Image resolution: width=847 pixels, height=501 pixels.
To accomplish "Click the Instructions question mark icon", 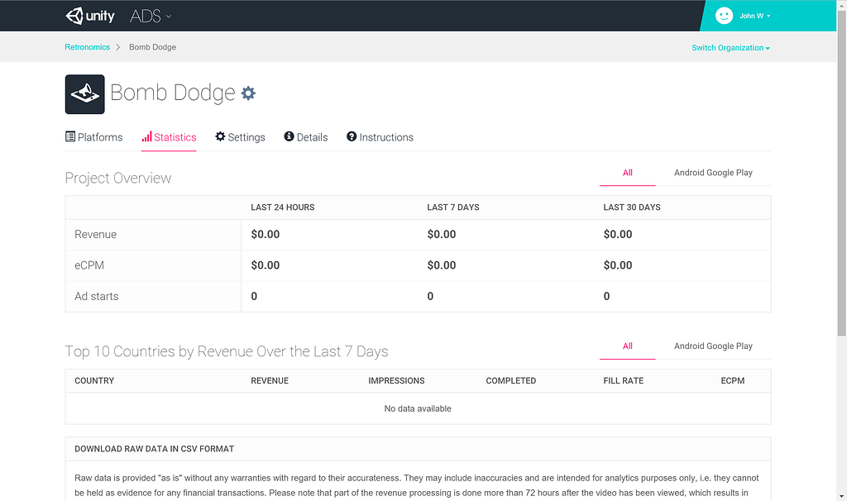I will 352,136.
